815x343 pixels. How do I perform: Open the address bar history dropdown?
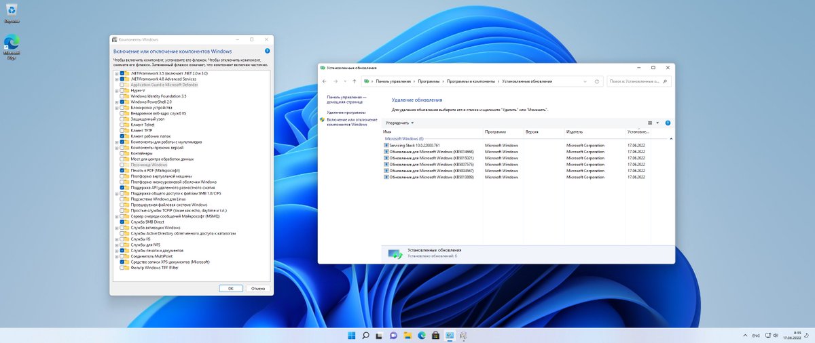point(586,81)
